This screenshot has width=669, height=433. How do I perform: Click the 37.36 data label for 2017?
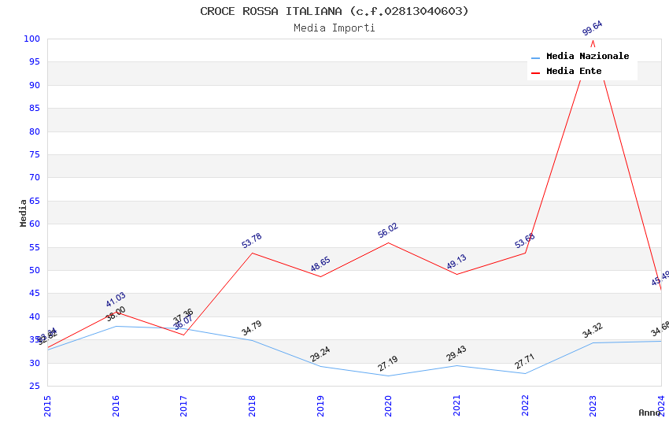pyautogui.click(x=183, y=316)
